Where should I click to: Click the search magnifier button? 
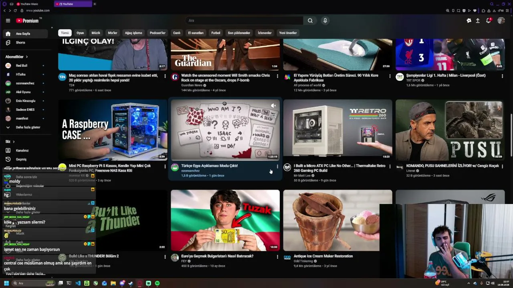click(310, 20)
